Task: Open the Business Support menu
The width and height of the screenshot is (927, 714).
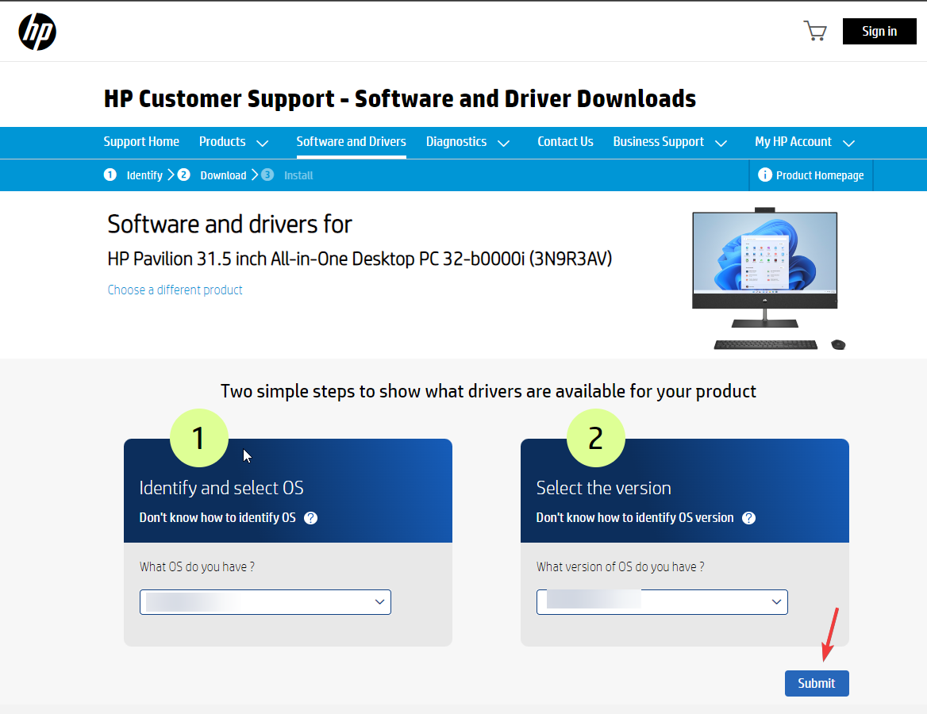Action: (659, 142)
